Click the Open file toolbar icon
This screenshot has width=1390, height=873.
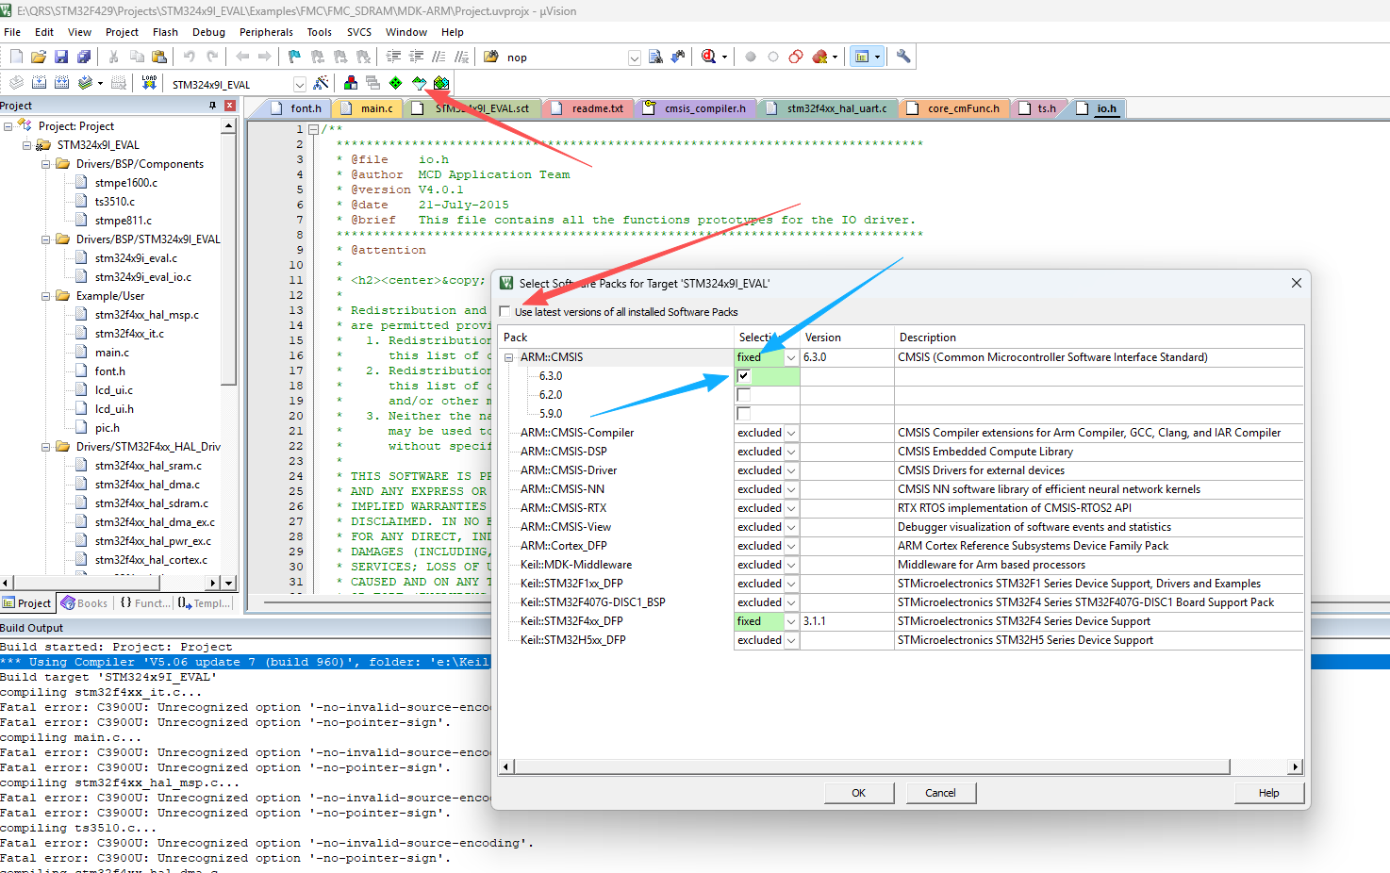coord(39,57)
